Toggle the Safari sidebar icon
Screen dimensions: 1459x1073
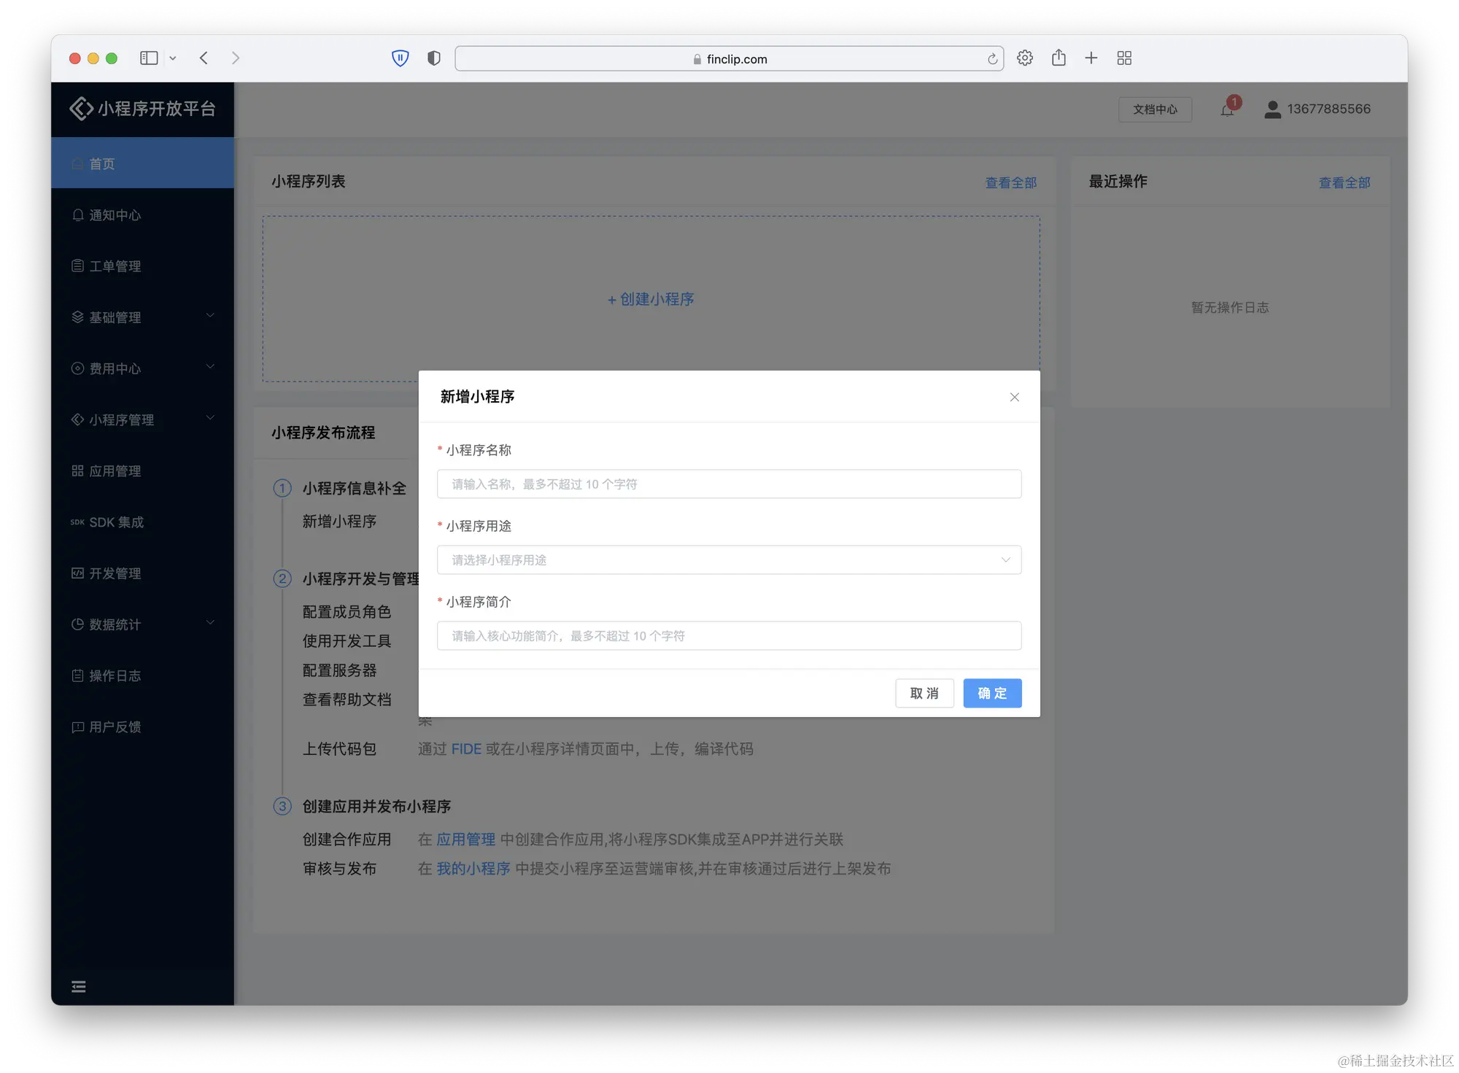149,58
